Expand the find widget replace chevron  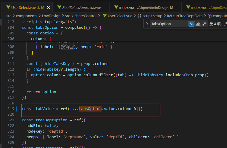(147, 24)
